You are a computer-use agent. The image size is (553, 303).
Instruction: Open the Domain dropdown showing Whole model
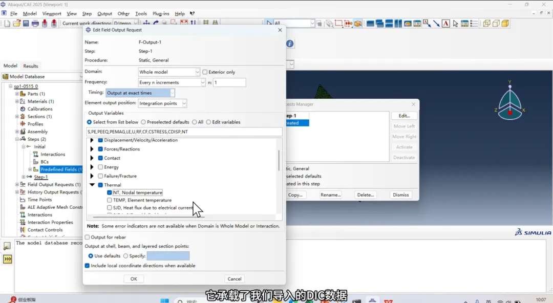[x=169, y=72]
